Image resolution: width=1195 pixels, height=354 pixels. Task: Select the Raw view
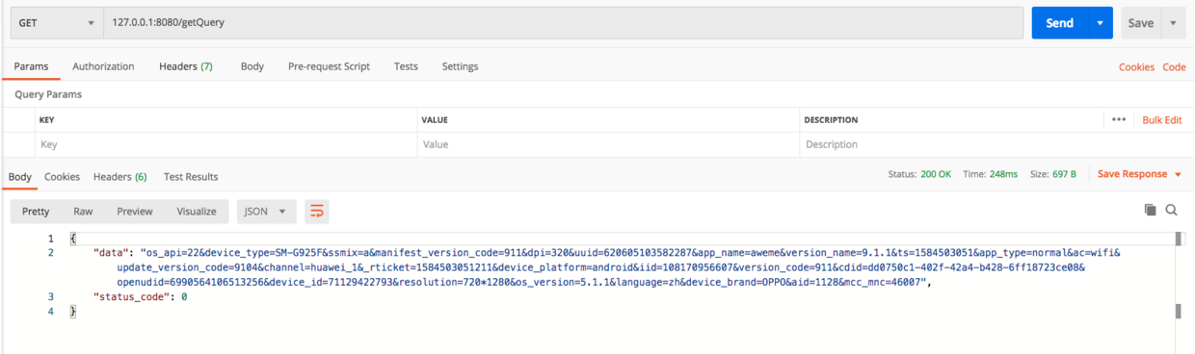[83, 212]
